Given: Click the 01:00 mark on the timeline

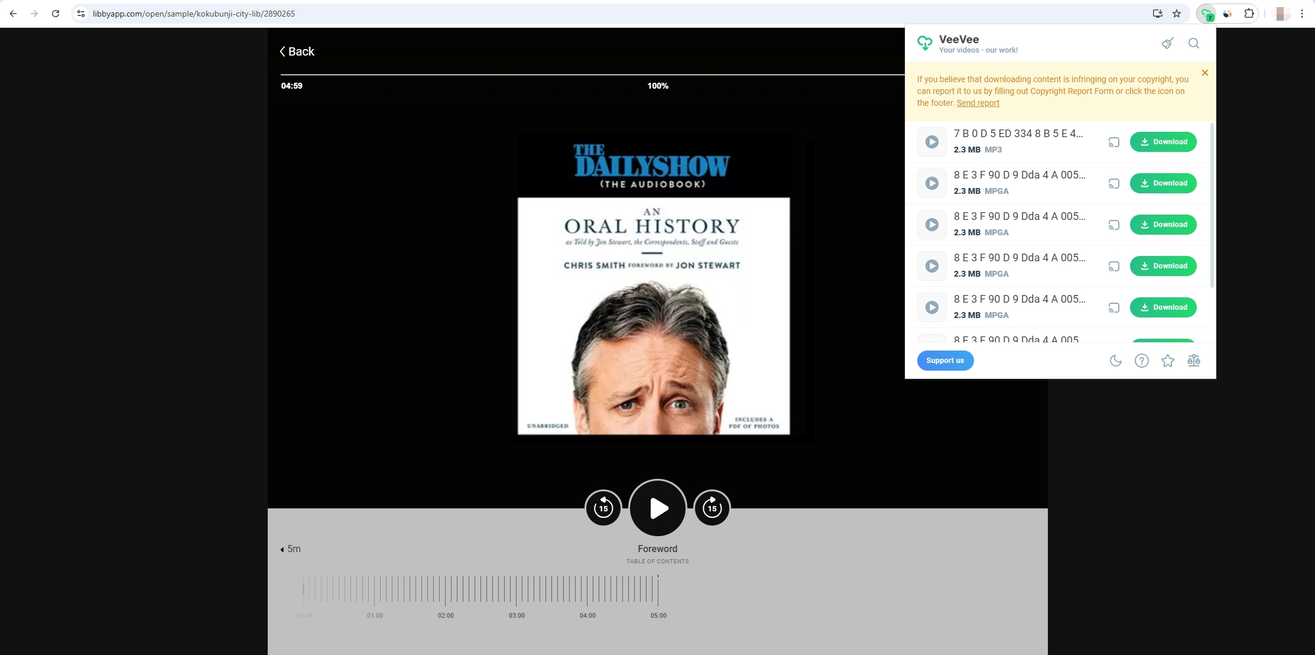Looking at the screenshot, I should [375, 615].
